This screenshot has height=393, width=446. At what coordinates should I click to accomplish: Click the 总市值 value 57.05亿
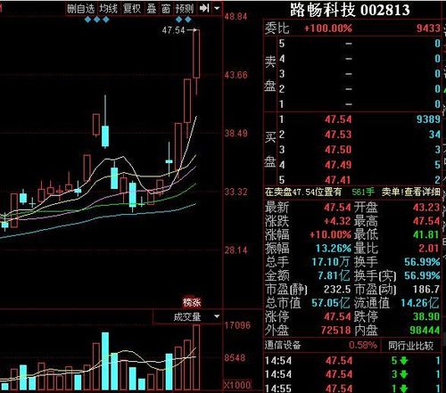pos(331,303)
